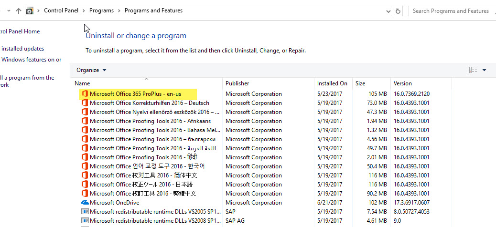Click the 73.0 MB size cell

tap(377, 103)
